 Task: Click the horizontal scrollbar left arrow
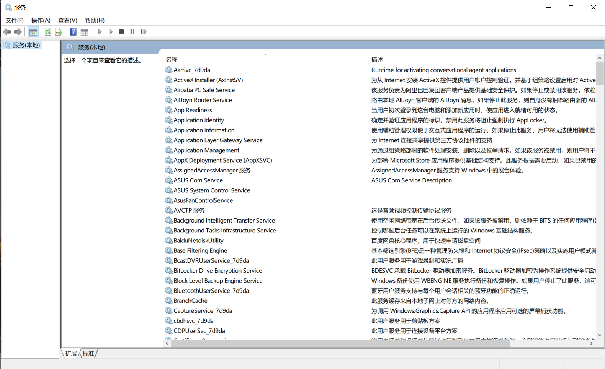[x=167, y=343]
